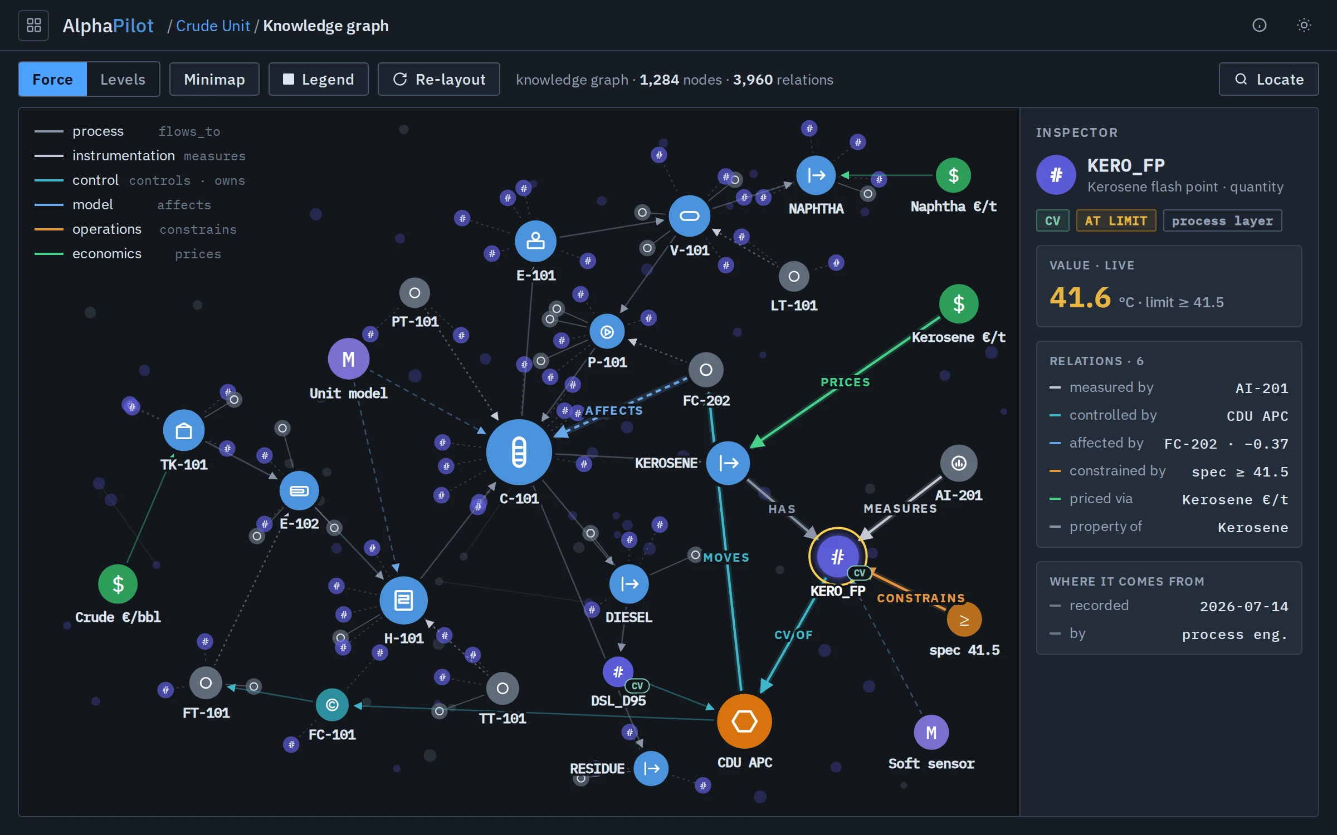Screen dimensions: 1337x835
Task: Select the Soft sensor model node
Action: point(931,733)
